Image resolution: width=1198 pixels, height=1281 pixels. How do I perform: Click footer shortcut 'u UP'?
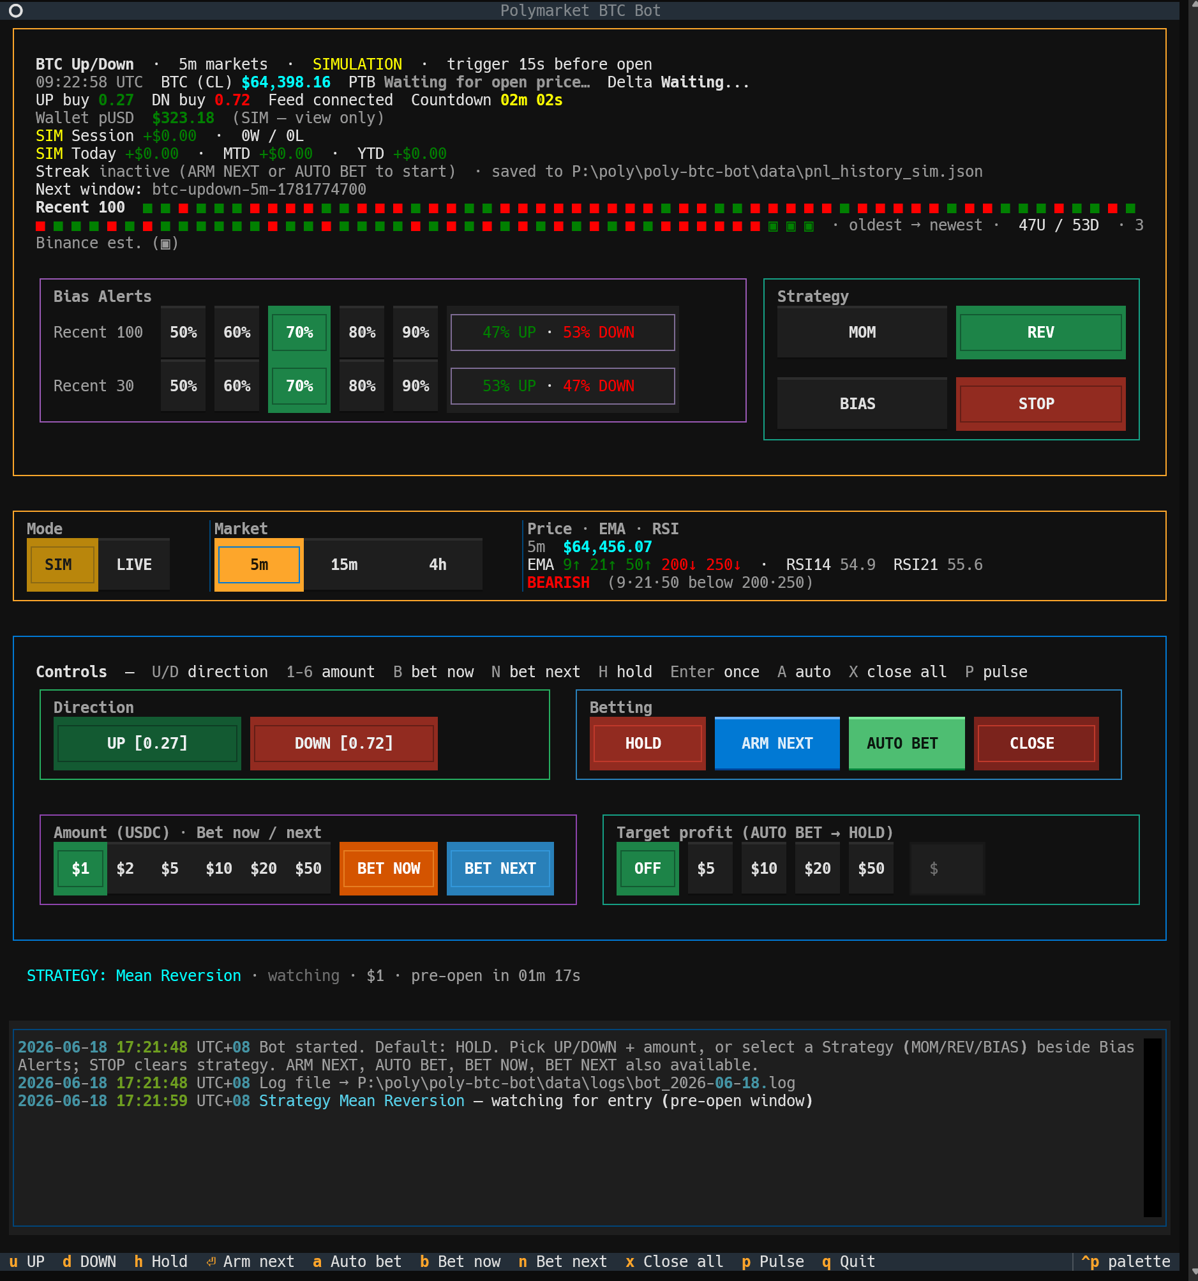26,1261
